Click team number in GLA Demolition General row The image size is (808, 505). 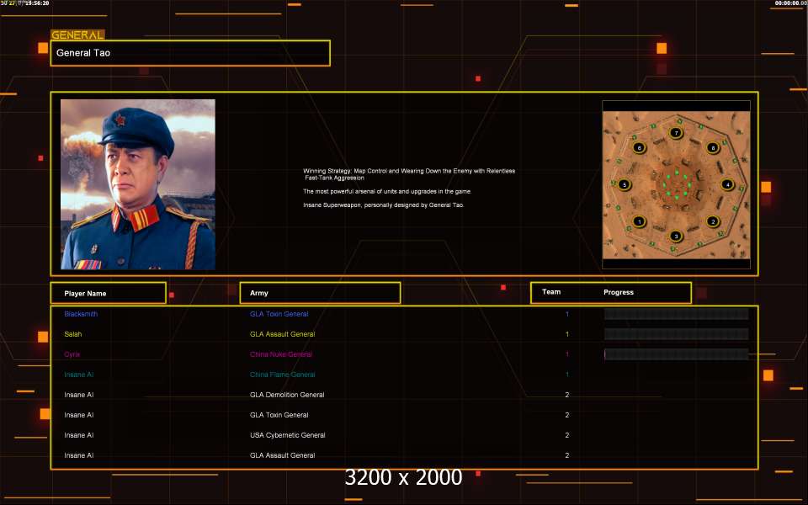pos(566,395)
